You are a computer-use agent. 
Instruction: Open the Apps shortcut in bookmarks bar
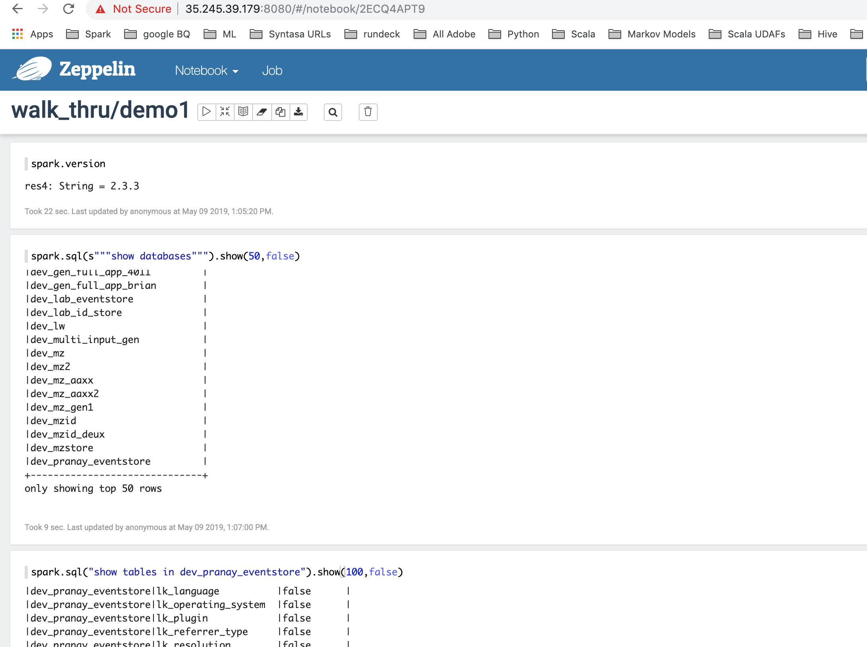pyautogui.click(x=33, y=34)
